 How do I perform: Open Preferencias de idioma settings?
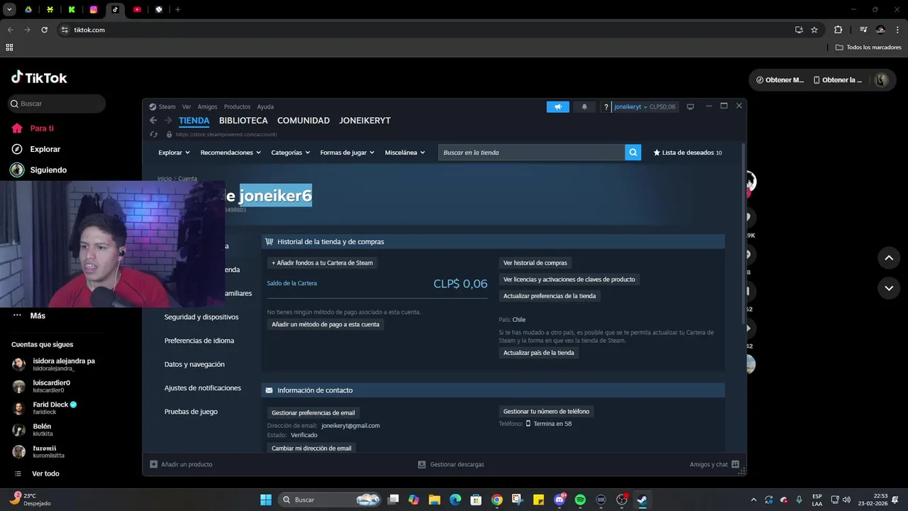[x=199, y=341]
